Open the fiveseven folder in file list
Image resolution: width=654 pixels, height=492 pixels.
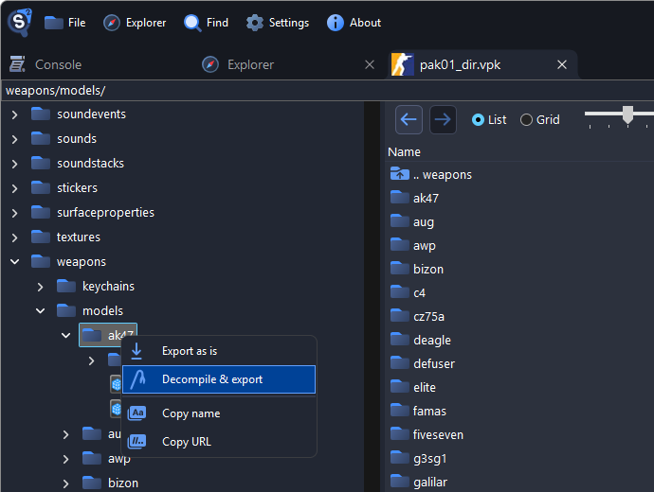pyautogui.click(x=427, y=435)
